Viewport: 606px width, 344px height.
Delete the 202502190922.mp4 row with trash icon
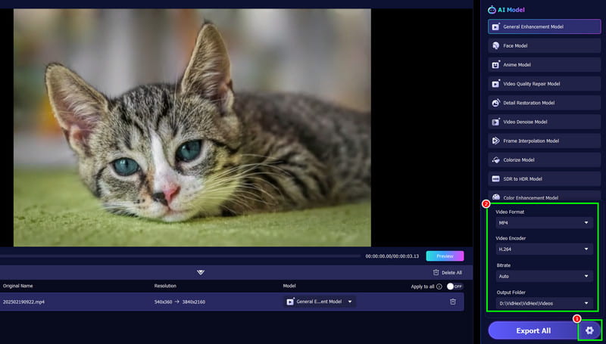(x=453, y=302)
